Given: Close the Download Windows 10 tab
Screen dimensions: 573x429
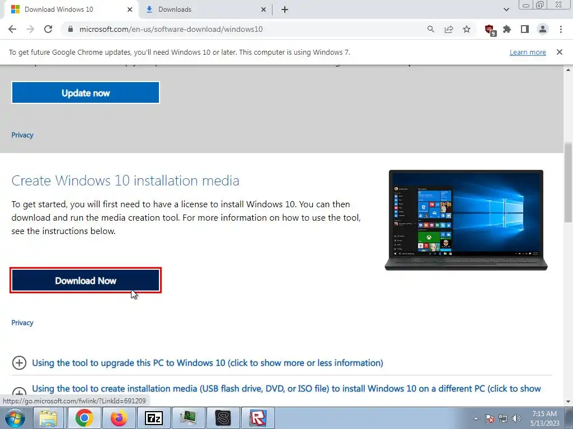Looking at the screenshot, I should [x=130, y=9].
